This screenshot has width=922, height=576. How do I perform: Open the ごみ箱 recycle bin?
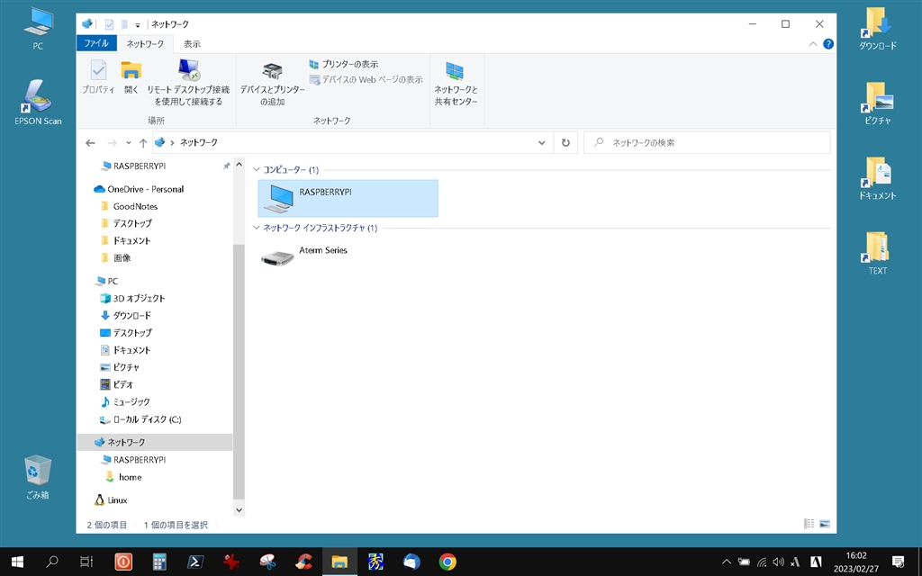click(38, 477)
